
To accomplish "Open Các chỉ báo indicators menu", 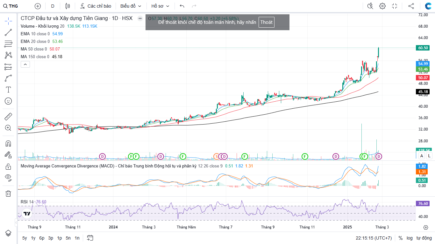I will coord(96,6).
